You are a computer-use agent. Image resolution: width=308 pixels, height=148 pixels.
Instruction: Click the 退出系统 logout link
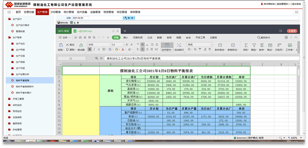296,4
